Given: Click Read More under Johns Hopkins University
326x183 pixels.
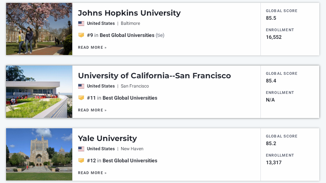Looking at the screenshot, I should point(92,47).
